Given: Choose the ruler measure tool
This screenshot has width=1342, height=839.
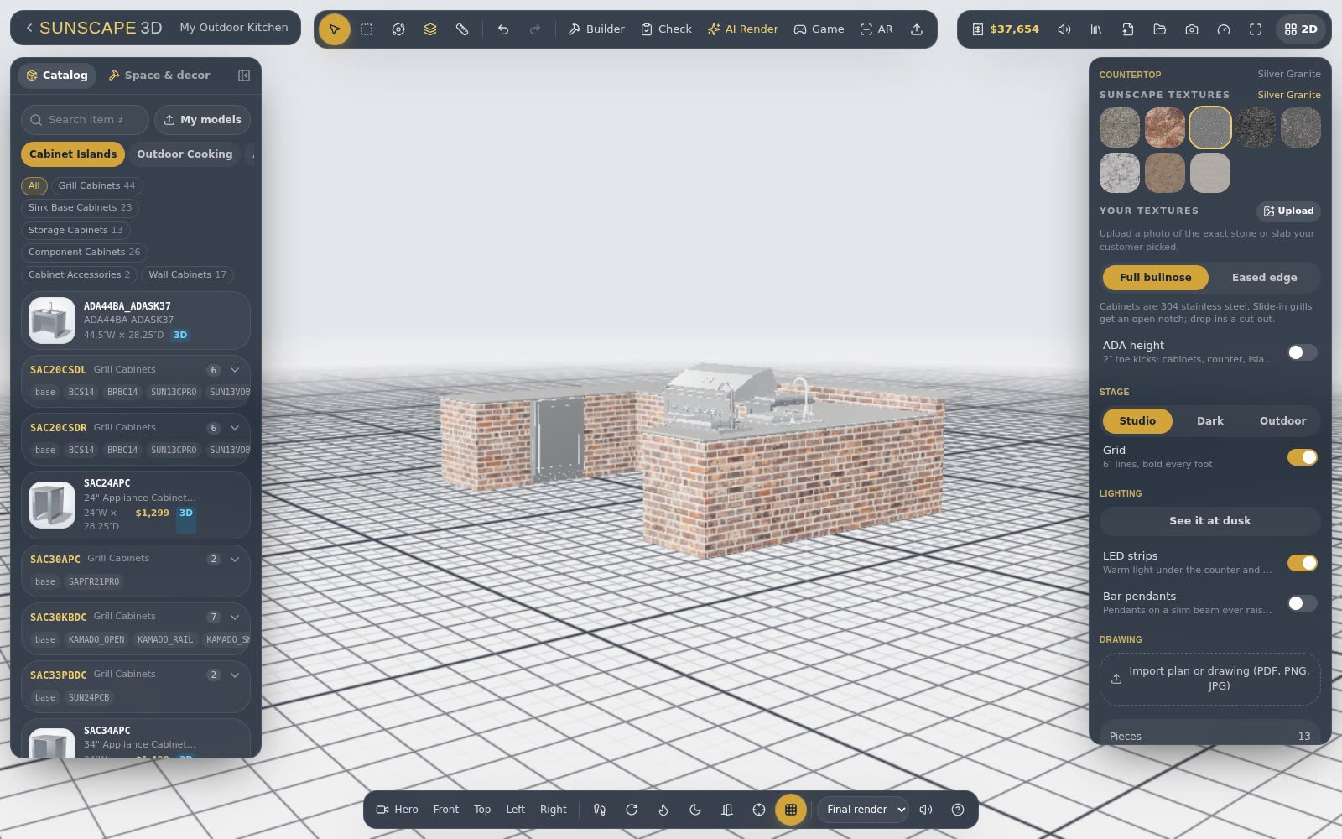Looking at the screenshot, I should [x=462, y=29].
